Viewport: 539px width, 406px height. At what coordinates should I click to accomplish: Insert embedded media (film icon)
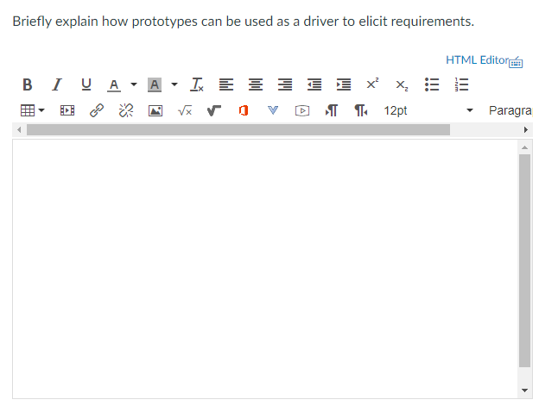(x=67, y=110)
